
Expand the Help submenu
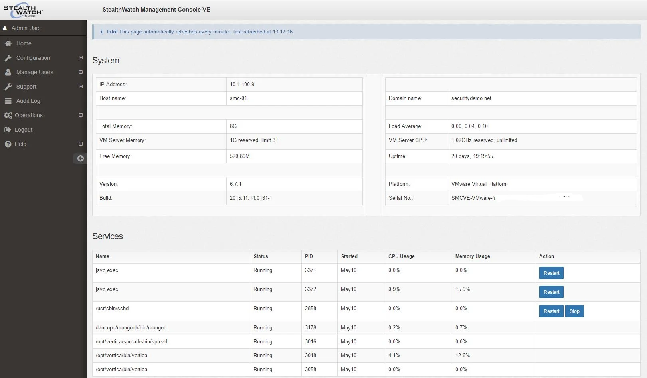tap(81, 144)
